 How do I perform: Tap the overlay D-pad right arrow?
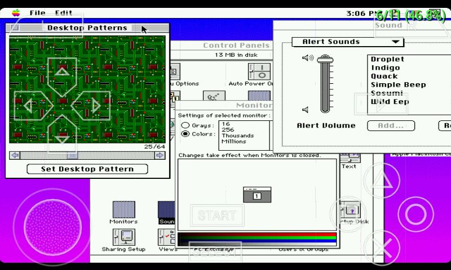(92, 106)
